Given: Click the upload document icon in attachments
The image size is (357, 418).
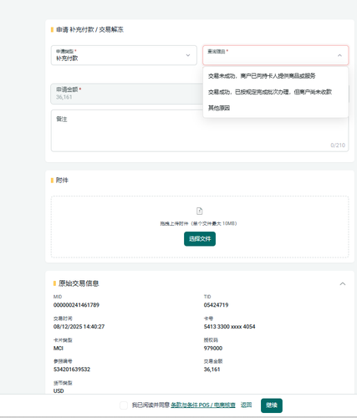Looking at the screenshot, I should click(200, 211).
